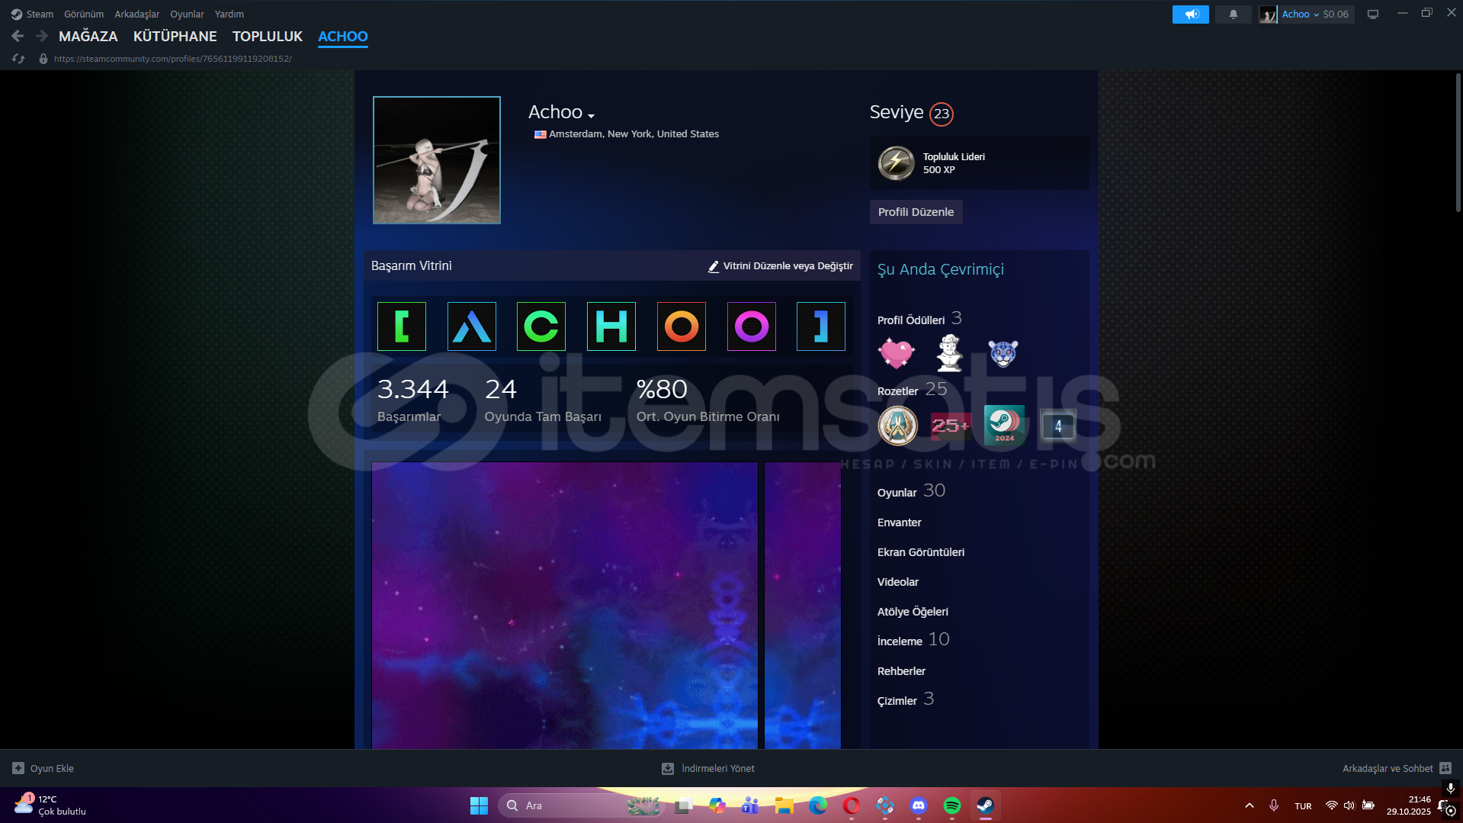Open the 24 Oyunda Tam Başarı stat

543,400
